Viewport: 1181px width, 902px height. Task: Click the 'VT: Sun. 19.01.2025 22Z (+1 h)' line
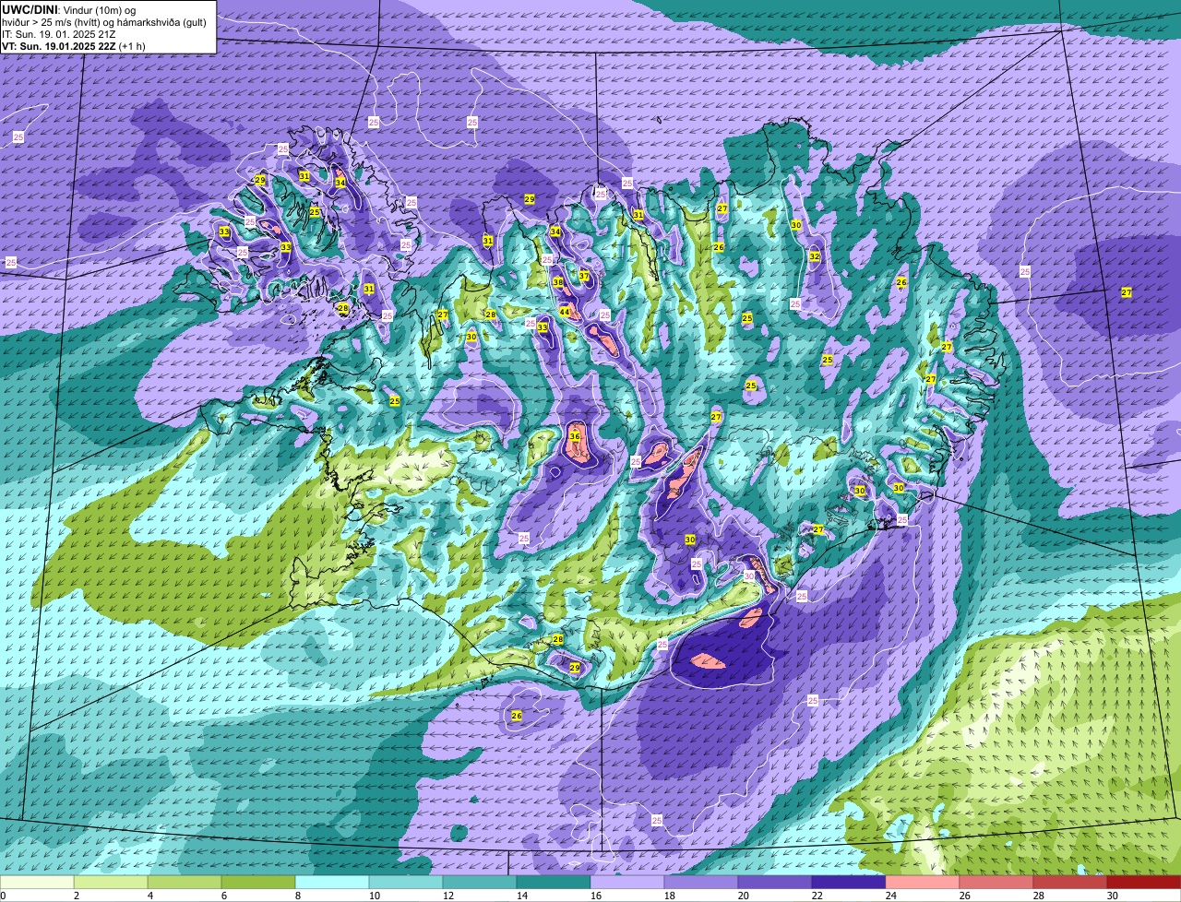pyautogui.click(x=73, y=46)
